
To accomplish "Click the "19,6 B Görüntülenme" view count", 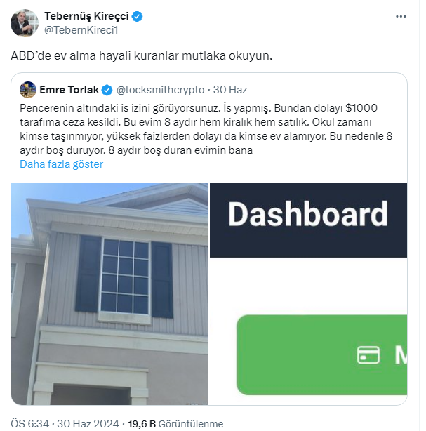I will (174, 423).
